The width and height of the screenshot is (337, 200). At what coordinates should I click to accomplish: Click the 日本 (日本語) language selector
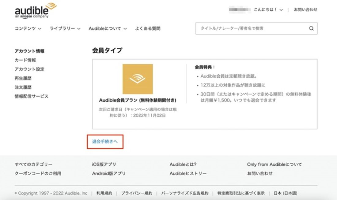point(286,193)
